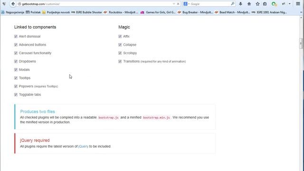This screenshot has height=171, width=304.
Task: Uncheck the Advanced buttons checkbox
Action: tap(16, 45)
